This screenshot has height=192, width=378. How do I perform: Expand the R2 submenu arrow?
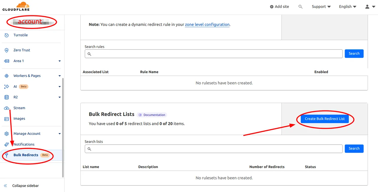tap(59, 97)
